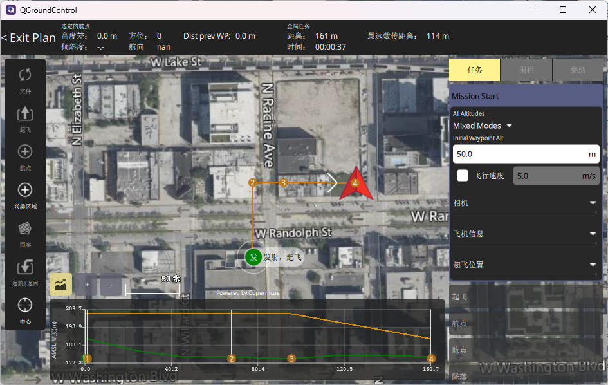Screen dimensions: 608x385
Task: Switch to the 围栏 fence tab
Action: (x=526, y=70)
